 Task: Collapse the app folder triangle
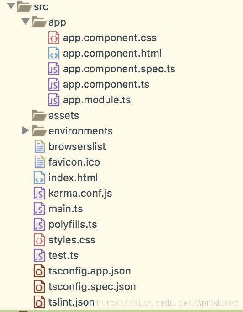(26, 22)
